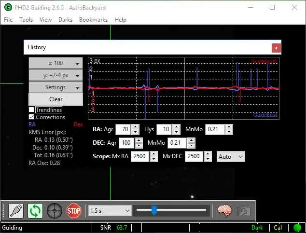Click the DEC Agr input field
This screenshot has height=233, width=306.
[x=126, y=143]
